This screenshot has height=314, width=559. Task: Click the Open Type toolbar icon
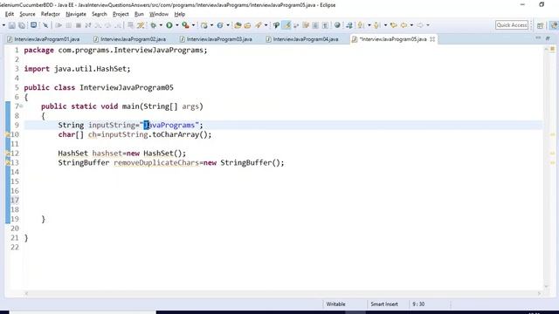(x=238, y=25)
